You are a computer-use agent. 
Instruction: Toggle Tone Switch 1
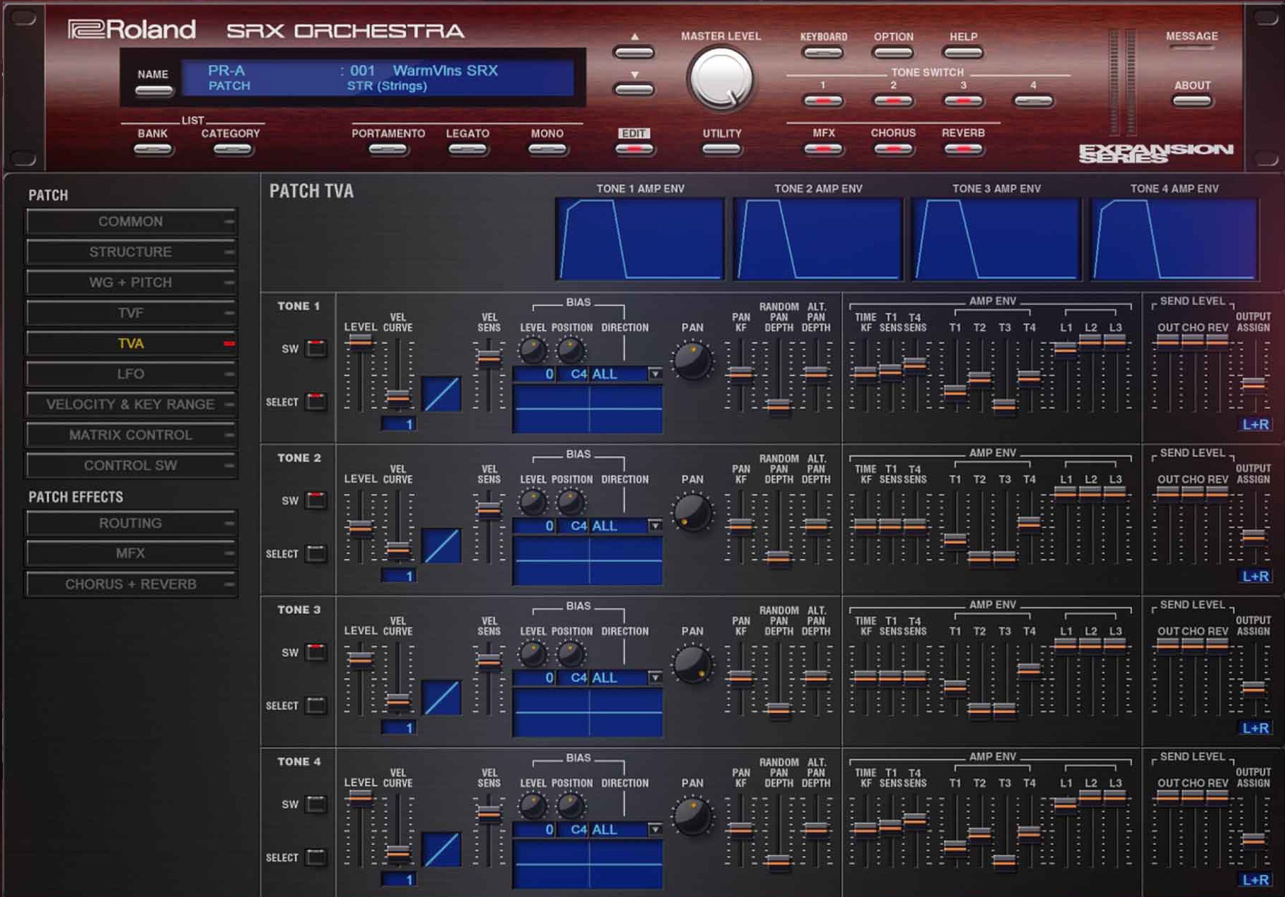[x=823, y=100]
